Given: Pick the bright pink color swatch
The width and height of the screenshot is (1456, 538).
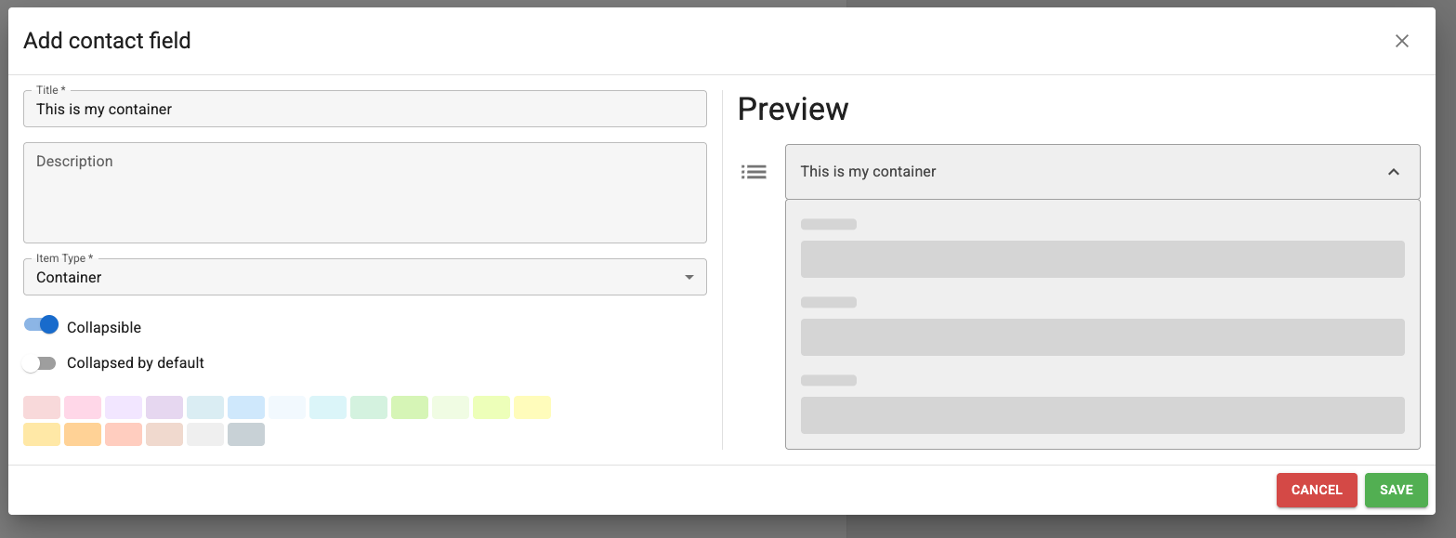Looking at the screenshot, I should coord(83,407).
